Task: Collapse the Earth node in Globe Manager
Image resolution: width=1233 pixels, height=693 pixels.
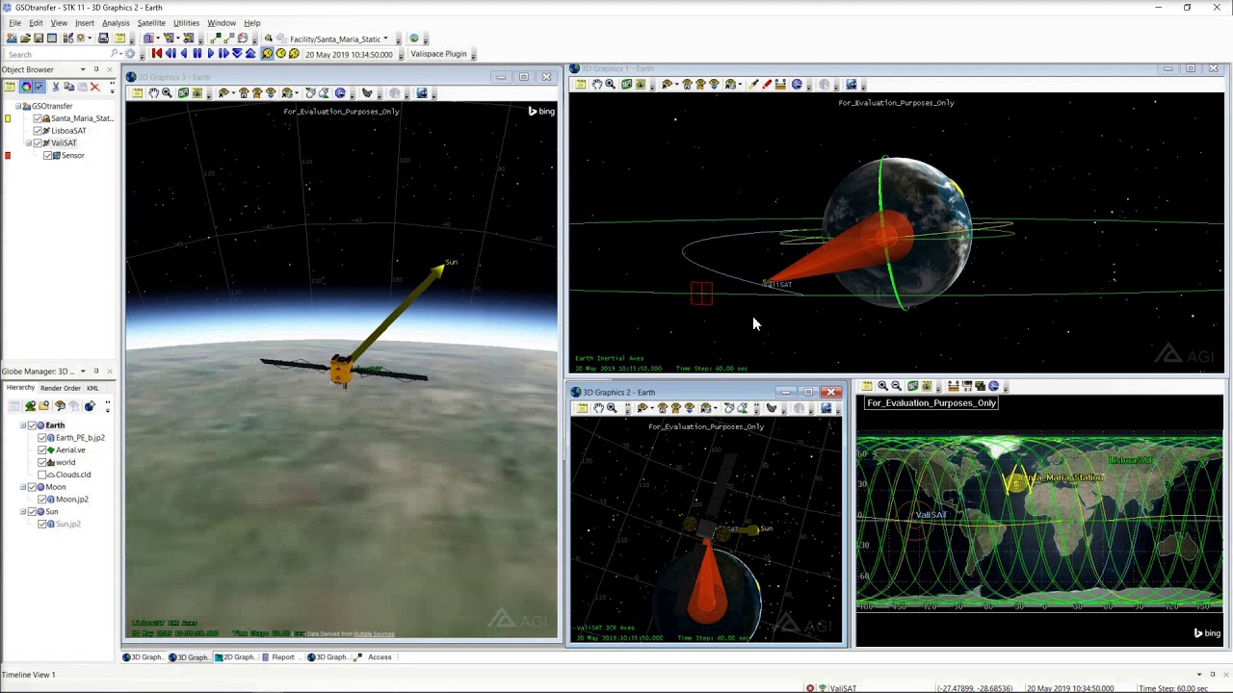Action: pos(23,425)
